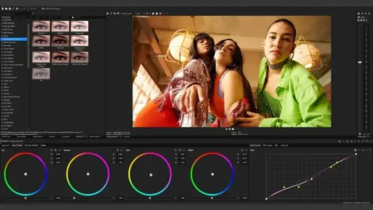The image size is (373, 210).
Task: Choose the Very Bright preset eye thumbnail
Action: (80, 26)
